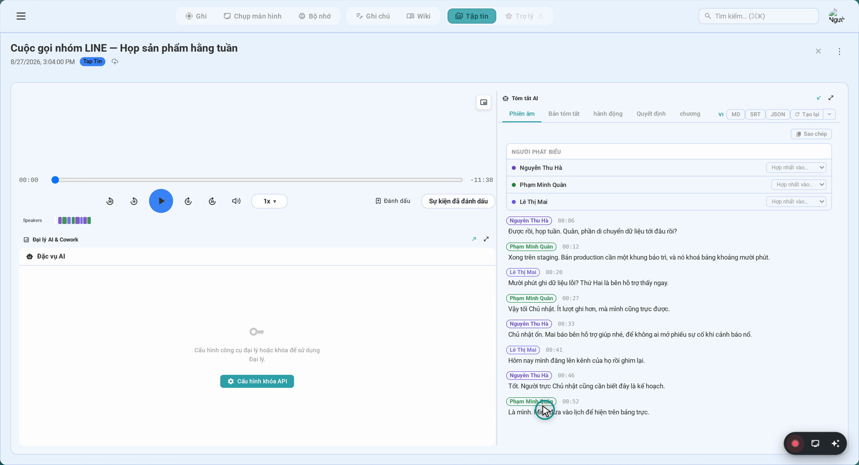
Task: Click the cloud sync icon beside Tap Tin
Action: click(115, 62)
